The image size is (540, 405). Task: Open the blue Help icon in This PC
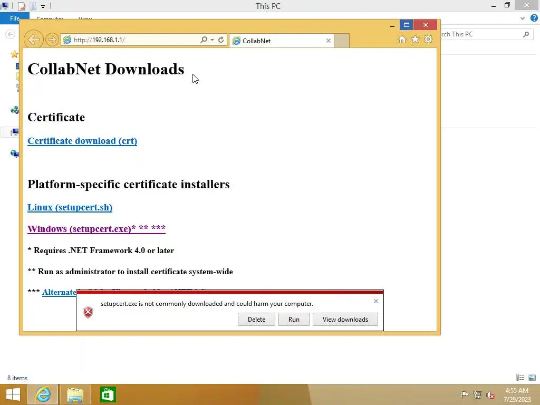(534, 18)
